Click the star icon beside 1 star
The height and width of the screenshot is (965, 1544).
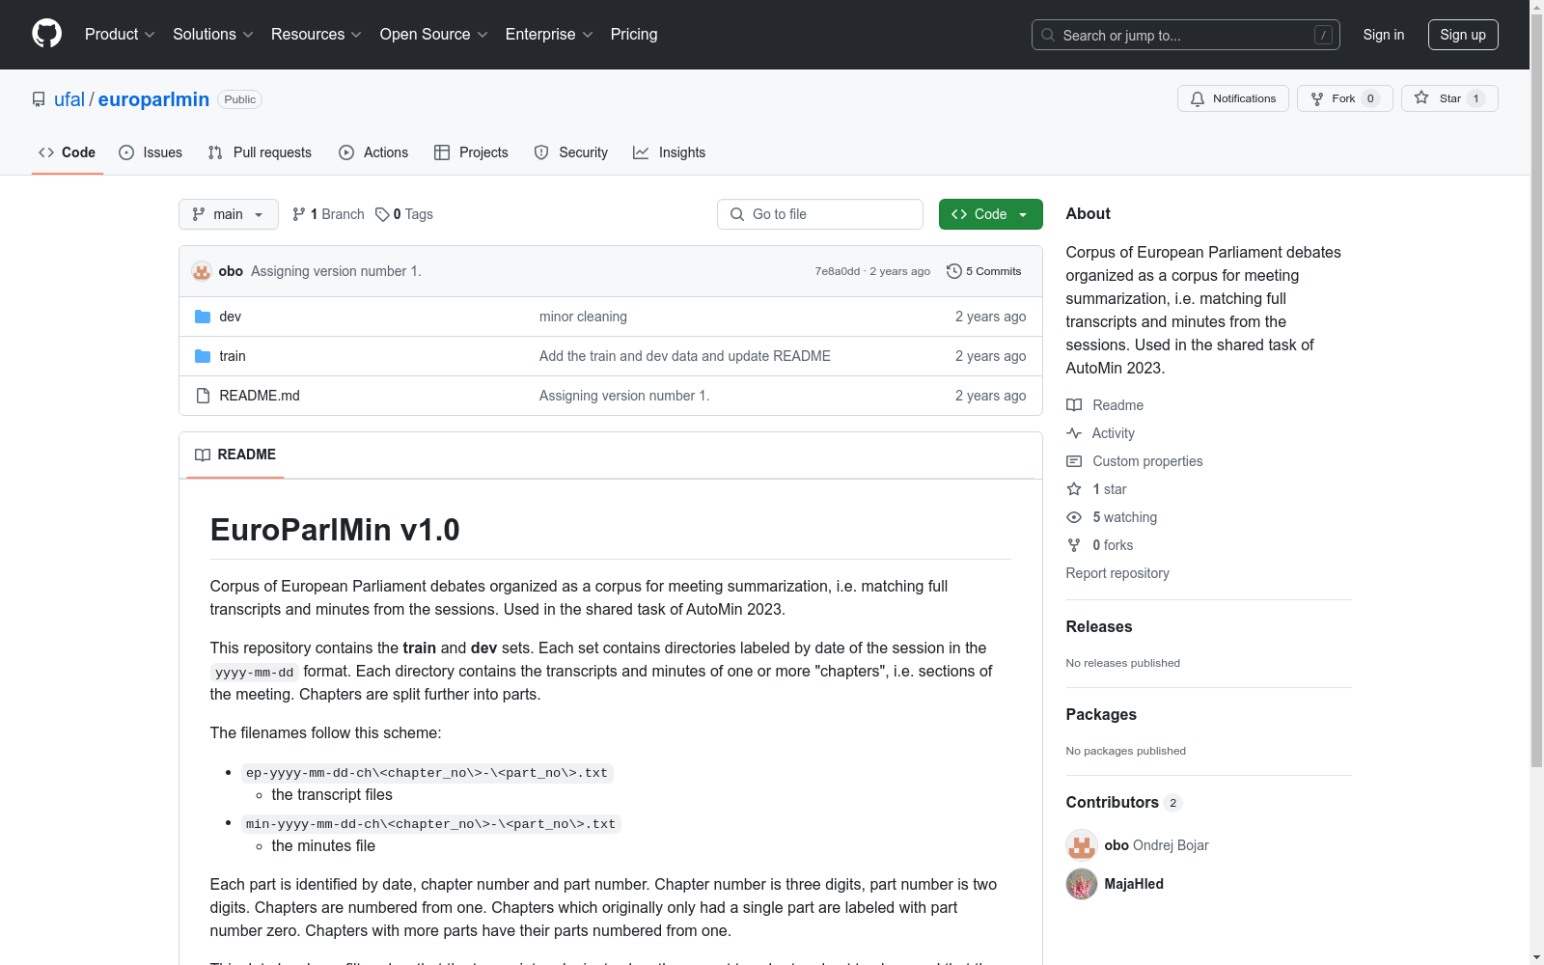point(1074,489)
